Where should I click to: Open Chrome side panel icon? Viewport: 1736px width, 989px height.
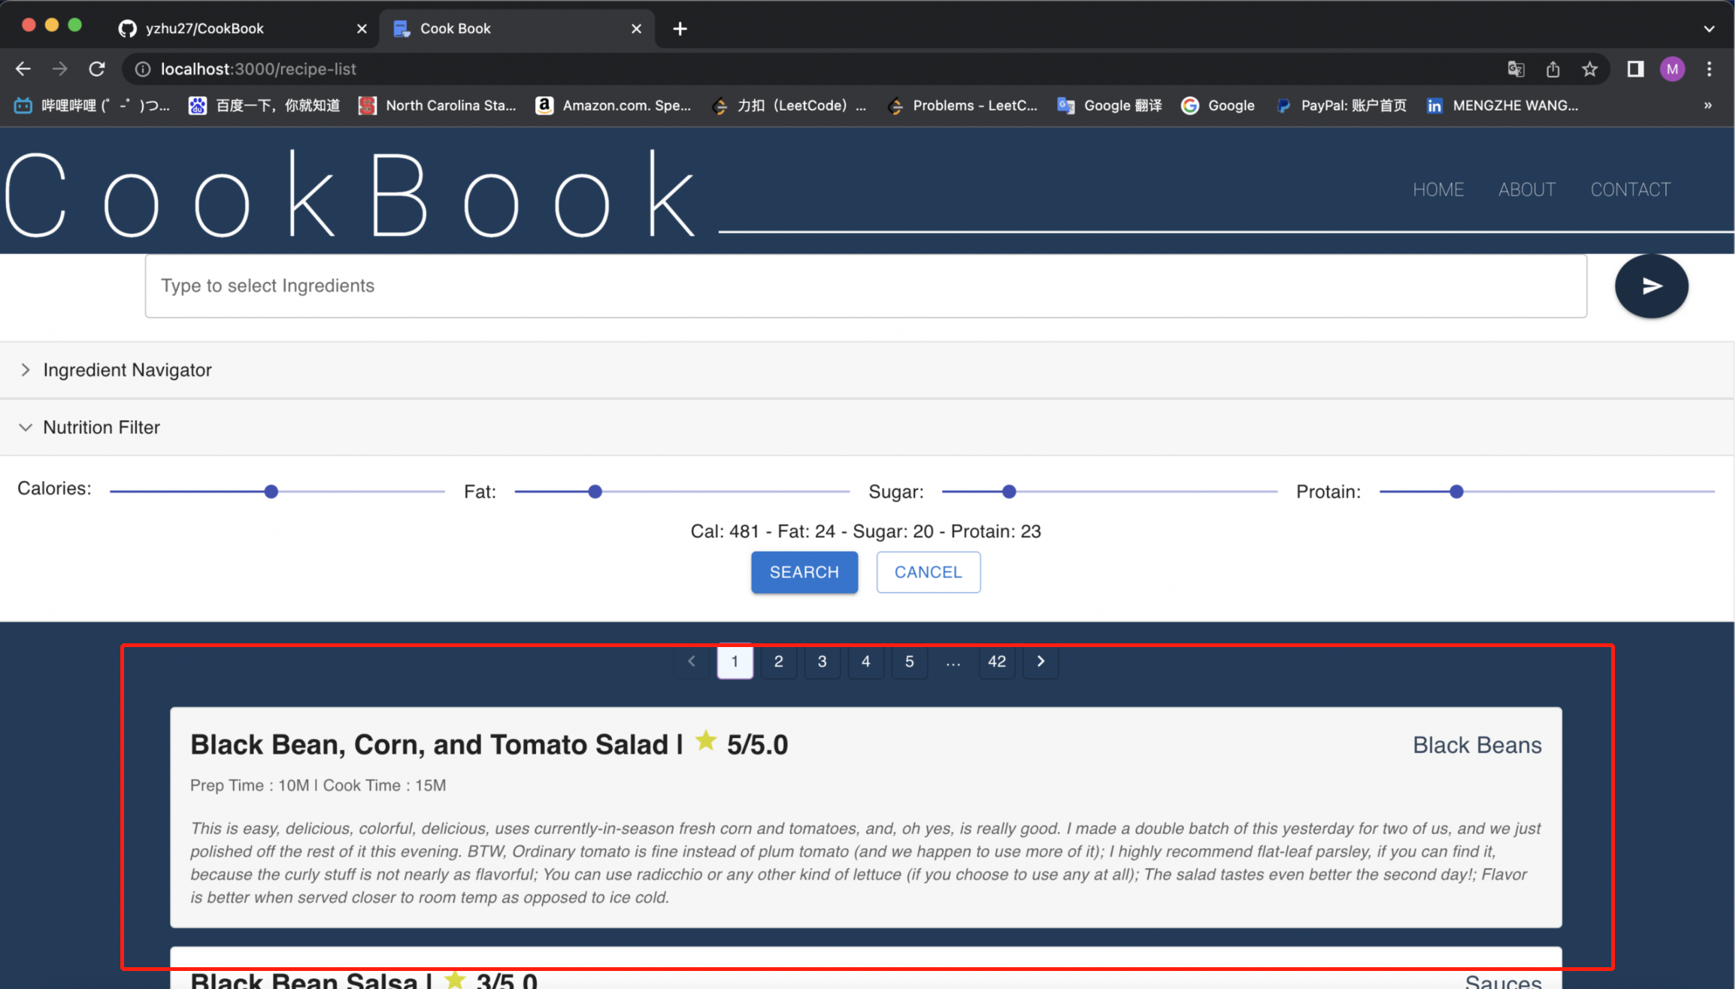tap(1635, 69)
